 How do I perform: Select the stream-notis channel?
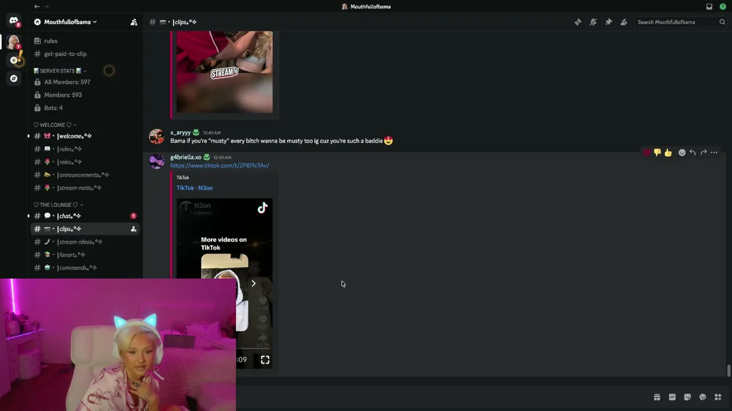[x=86, y=188]
